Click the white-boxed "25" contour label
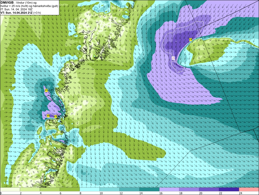 point(173,58)
